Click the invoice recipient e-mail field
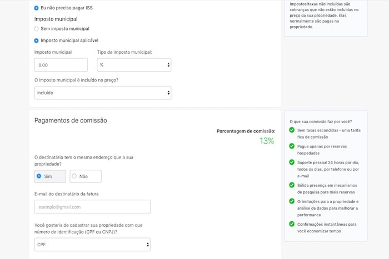The image size is (389, 259). 92,207
